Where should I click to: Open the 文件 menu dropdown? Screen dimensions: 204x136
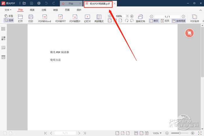coord(8,10)
